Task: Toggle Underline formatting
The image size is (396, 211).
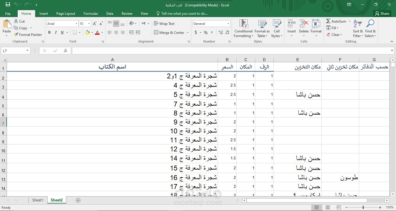Action: tap(62, 32)
